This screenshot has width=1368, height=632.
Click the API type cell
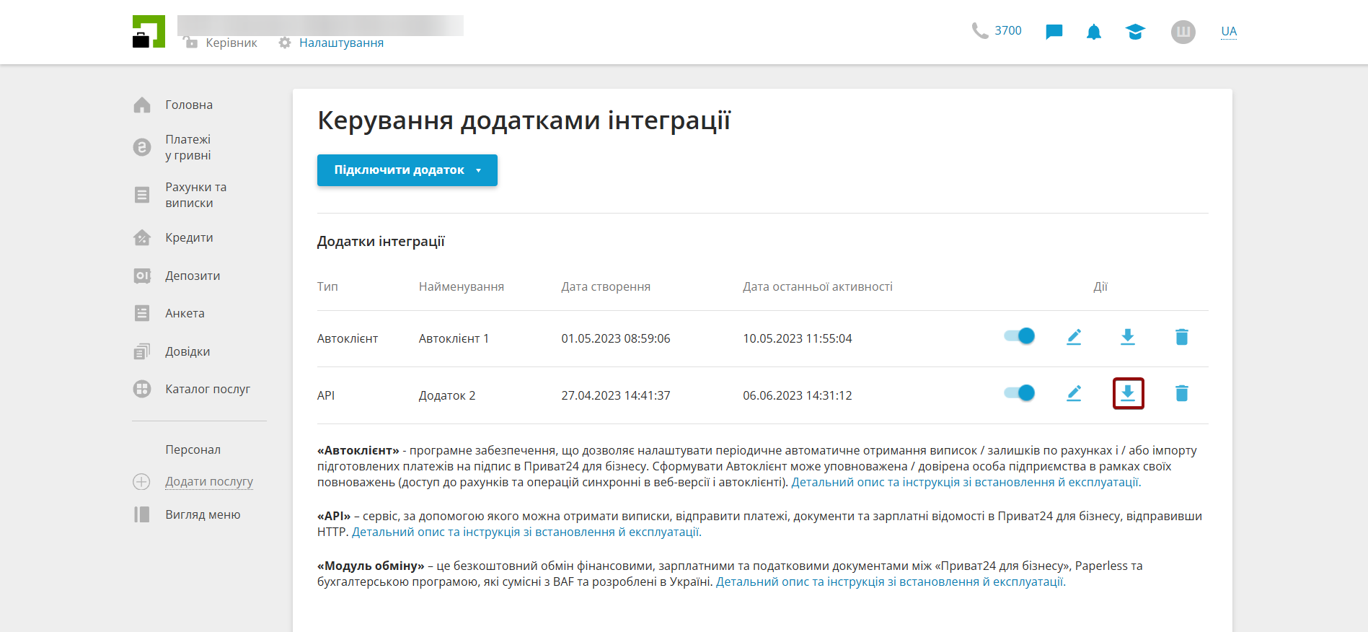326,395
